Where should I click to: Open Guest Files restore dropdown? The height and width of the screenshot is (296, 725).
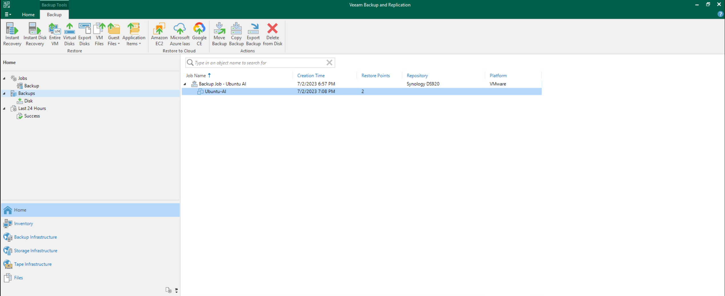[x=113, y=34]
